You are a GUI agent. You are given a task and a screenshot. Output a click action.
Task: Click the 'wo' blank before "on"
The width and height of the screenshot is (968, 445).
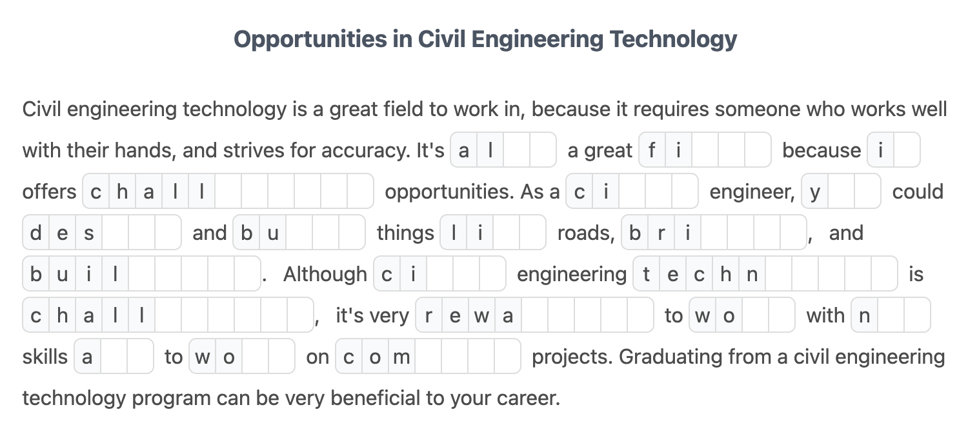(x=242, y=357)
